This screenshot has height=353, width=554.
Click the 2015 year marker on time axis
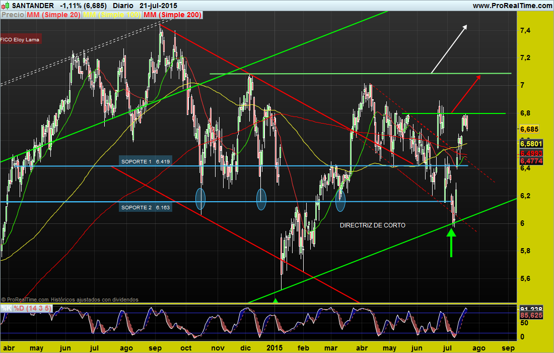click(274, 348)
